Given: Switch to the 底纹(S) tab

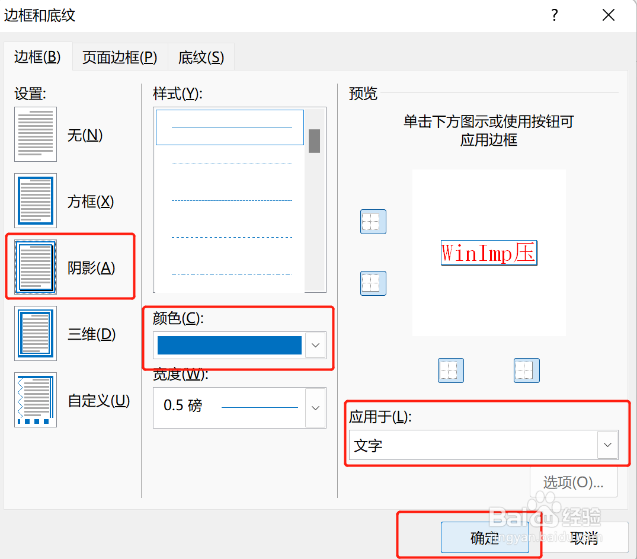Looking at the screenshot, I should (201, 57).
